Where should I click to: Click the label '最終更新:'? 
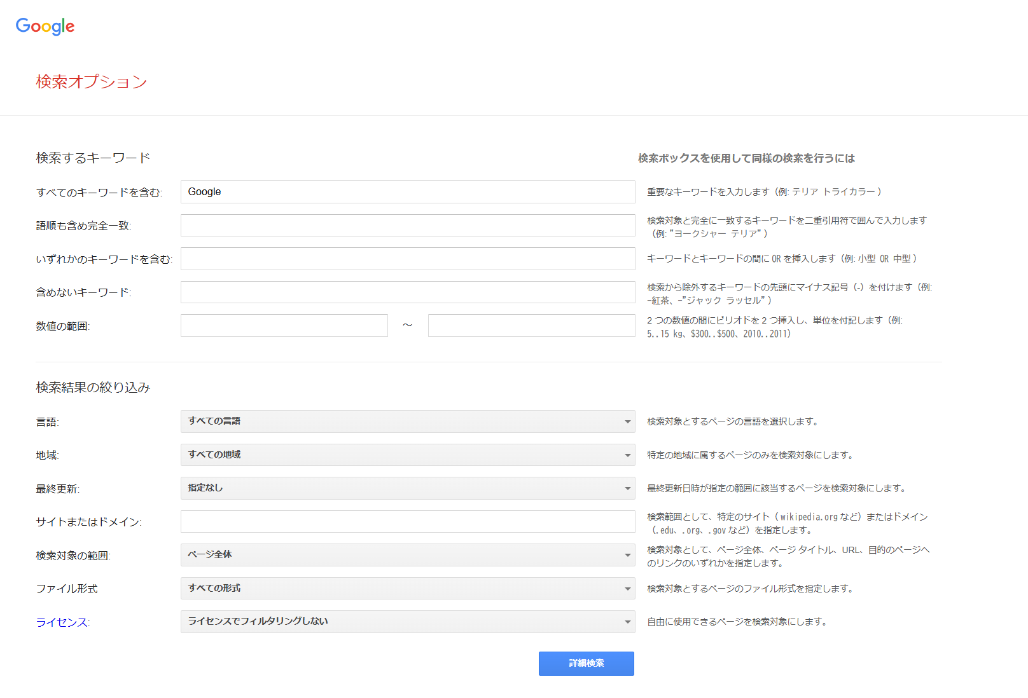tap(57, 489)
